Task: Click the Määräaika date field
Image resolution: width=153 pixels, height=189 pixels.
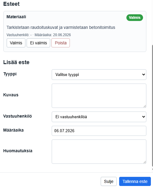Action: click(x=99, y=131)
